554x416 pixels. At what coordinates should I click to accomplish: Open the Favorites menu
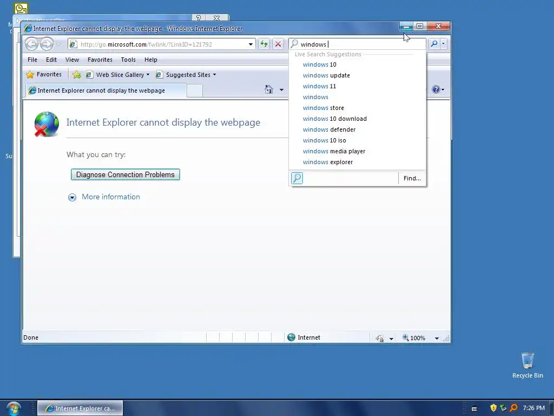click(100, 60)
